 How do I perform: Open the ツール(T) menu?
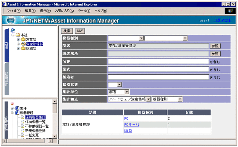[84, 11]
